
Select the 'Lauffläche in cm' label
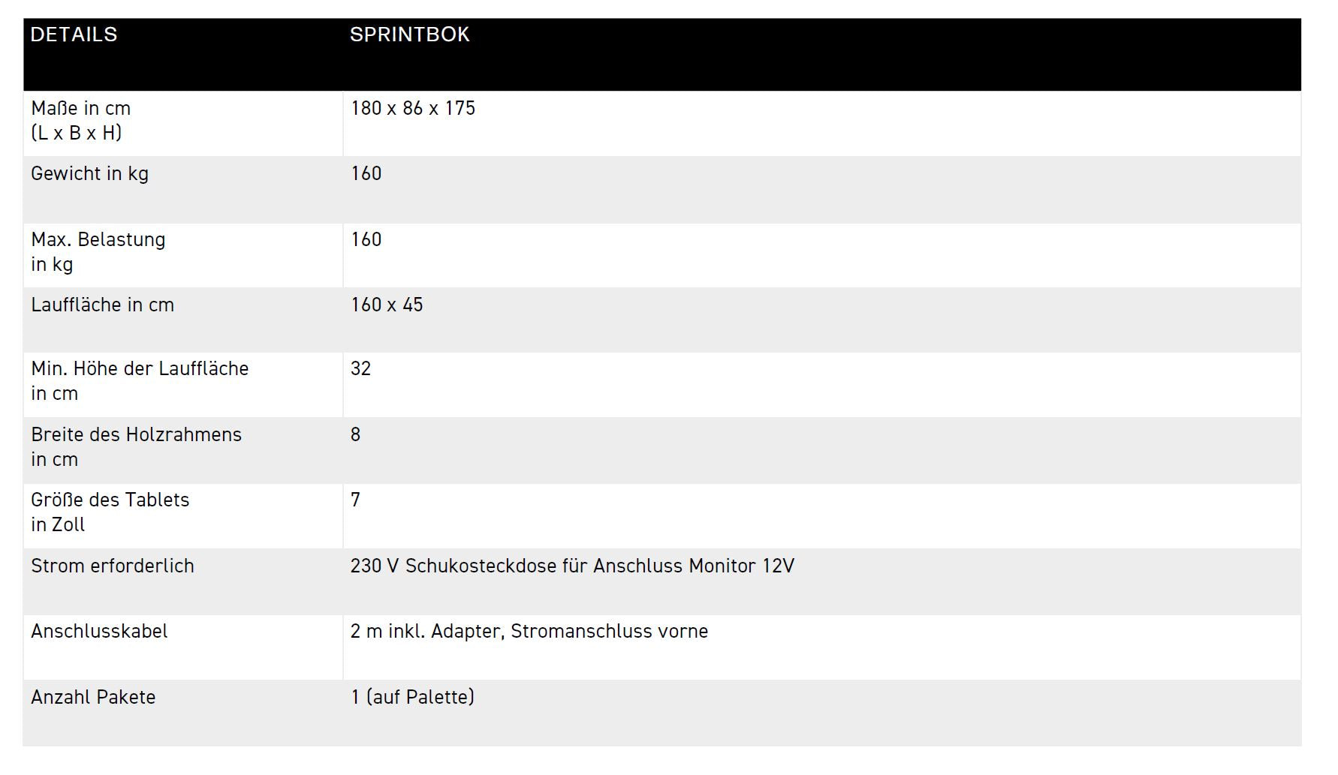coord(102,305)
